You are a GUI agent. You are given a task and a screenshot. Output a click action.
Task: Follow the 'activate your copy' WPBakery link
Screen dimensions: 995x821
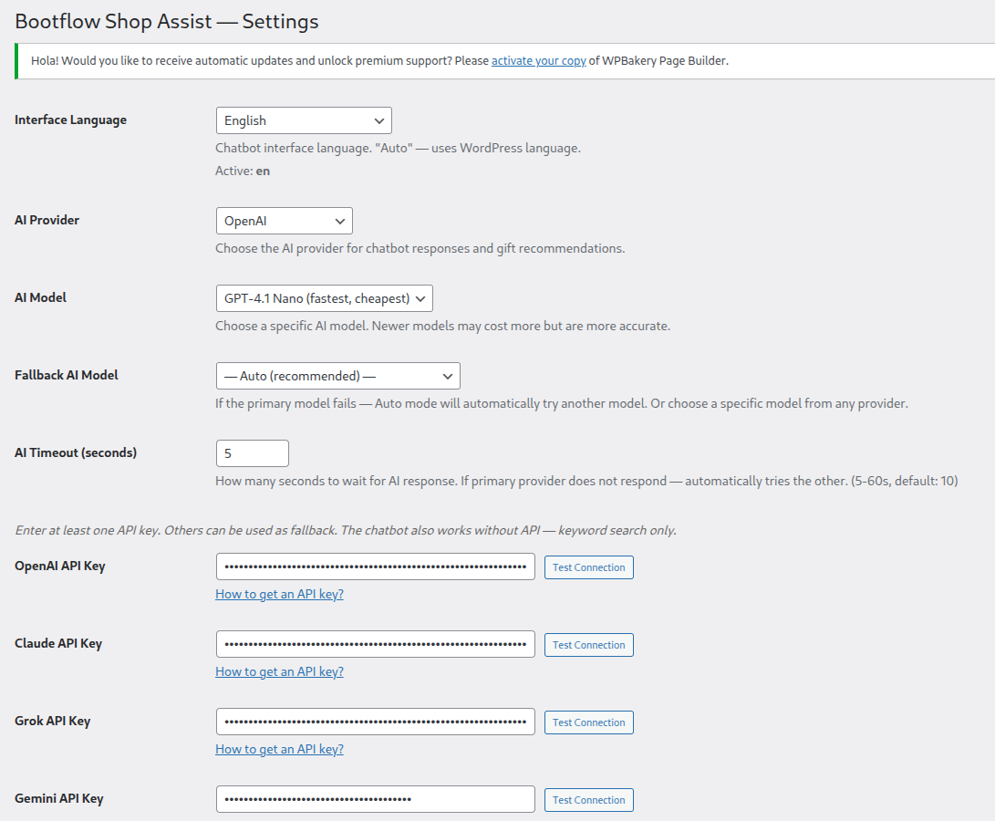539,61
